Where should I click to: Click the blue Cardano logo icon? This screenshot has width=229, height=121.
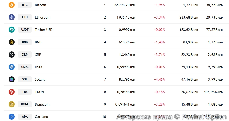click(x=12, y=117)
